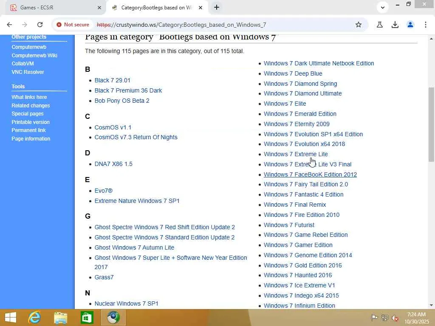Click the vertical scrollbar thumb
The width and height of the screenshot is (435, 326).
point(431,124)
